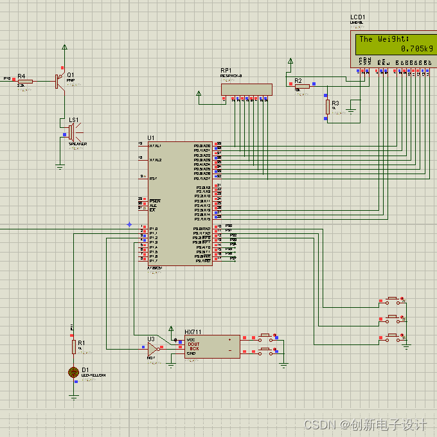Click the "0.705kg" reading on LCD

coord(417,49)
